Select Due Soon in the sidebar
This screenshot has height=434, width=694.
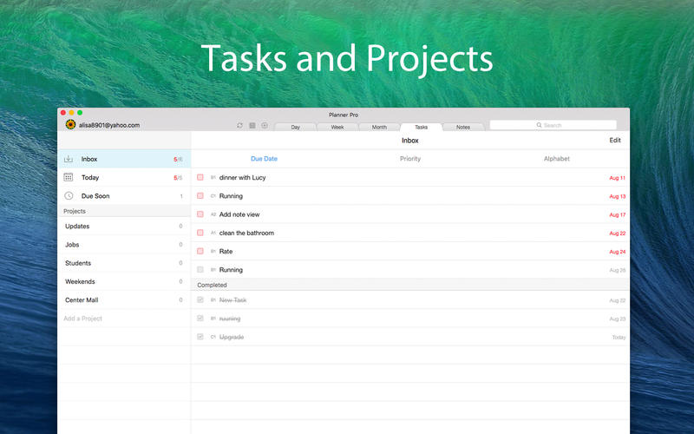(124, 196)
